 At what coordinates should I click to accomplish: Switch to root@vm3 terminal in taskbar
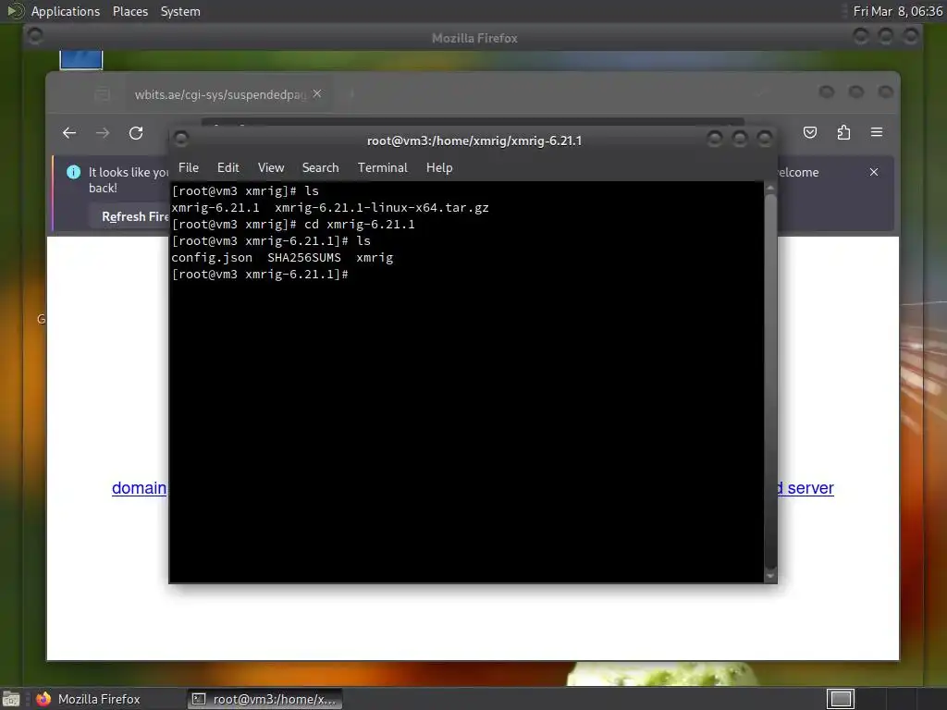click(264, 699)
